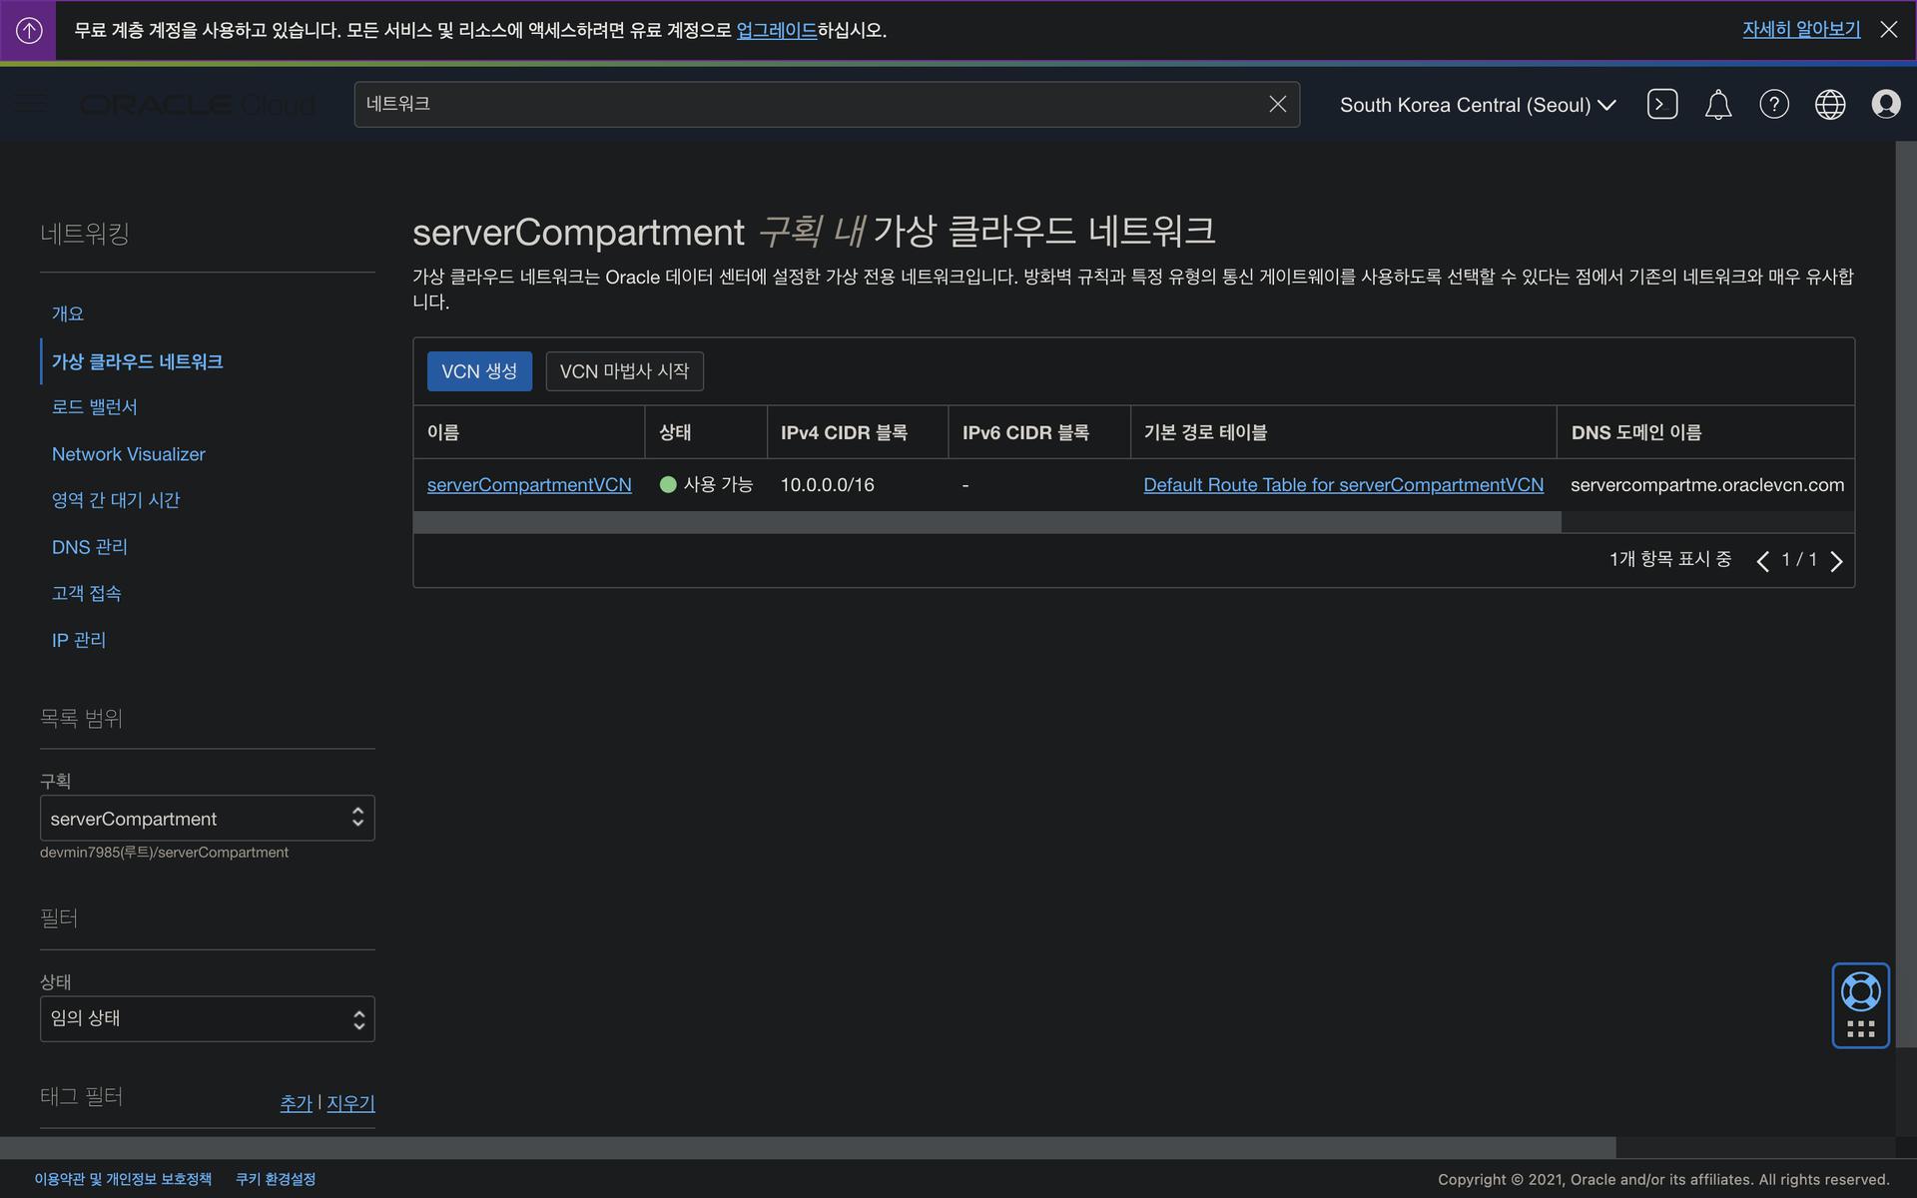Open the notifications bell icon
Image resolution: width=1917 pixels, height=1198 pixels.
(x=1717, y=104)
